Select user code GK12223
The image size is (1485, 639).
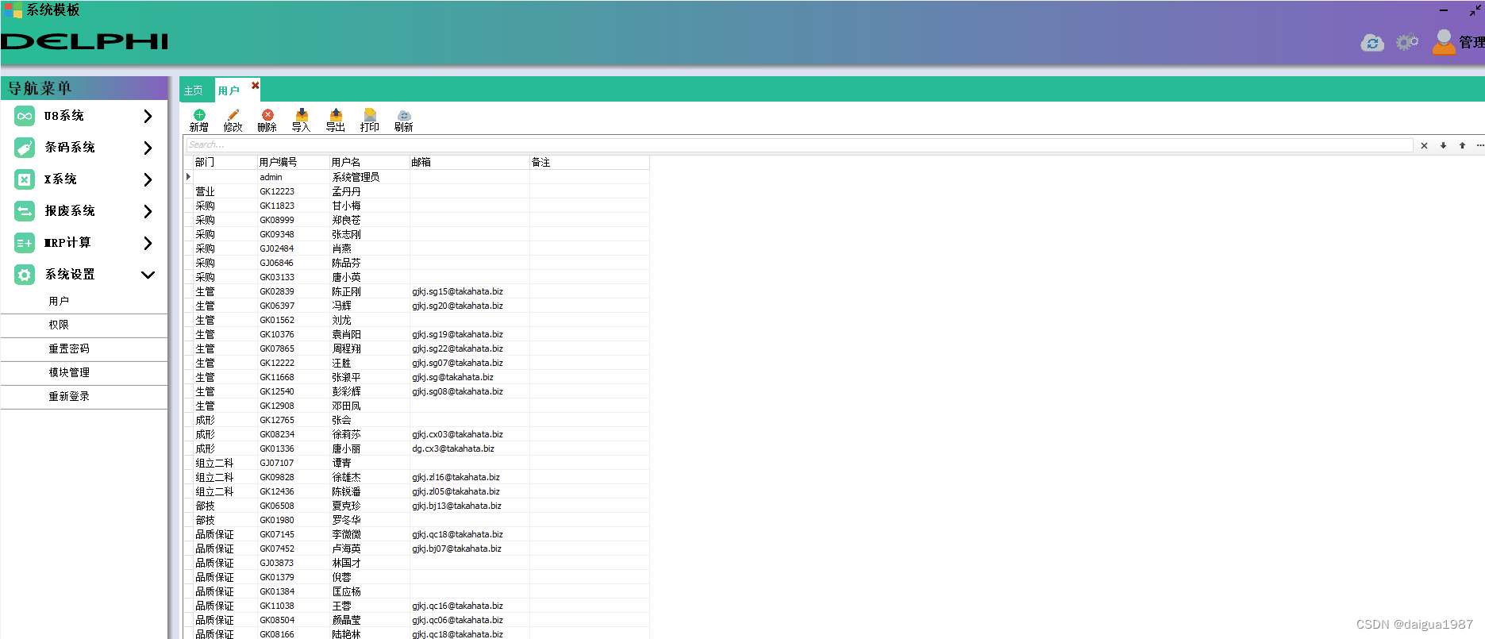pos(293,191)
